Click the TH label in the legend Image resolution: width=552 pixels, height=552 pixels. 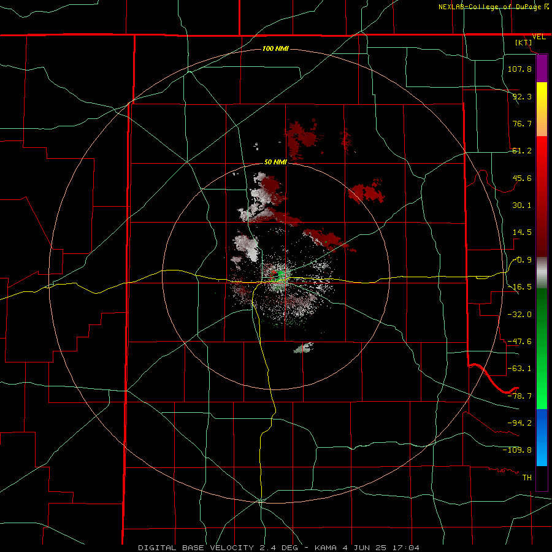527,477
